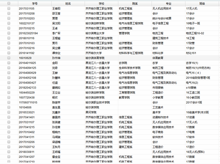Image resolution: width=220 pixels, height=164 pixels.
Task: Click the school cell 黑河学院
Action: tap(91, 112)
